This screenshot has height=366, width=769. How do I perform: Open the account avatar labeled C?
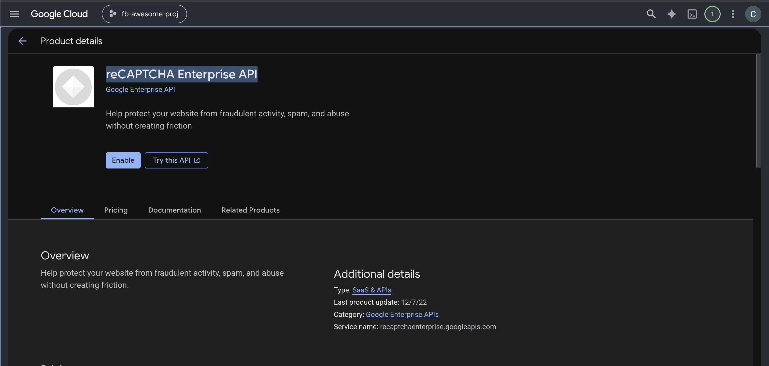click(x=753, y=14)
